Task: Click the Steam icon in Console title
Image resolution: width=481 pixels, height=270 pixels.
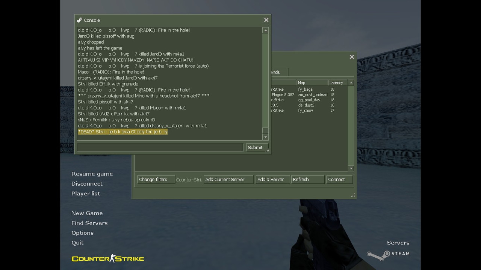Action: tap(79, 20)
